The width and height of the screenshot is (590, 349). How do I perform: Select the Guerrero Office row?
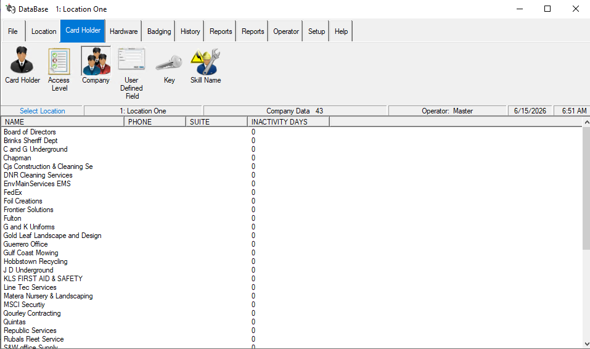point(292,244)
